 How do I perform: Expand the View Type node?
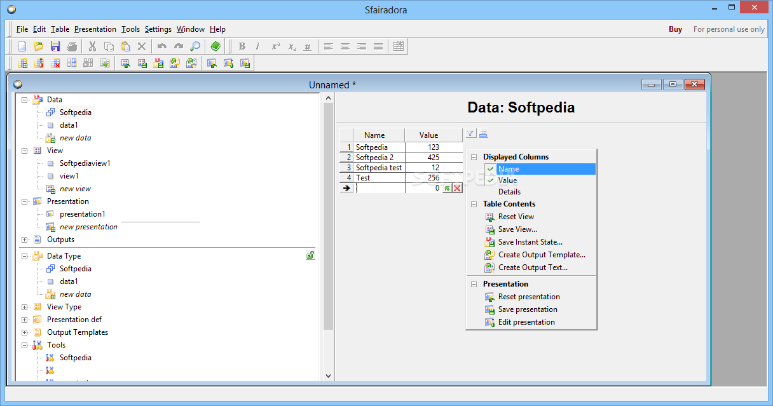coord(25,307)
